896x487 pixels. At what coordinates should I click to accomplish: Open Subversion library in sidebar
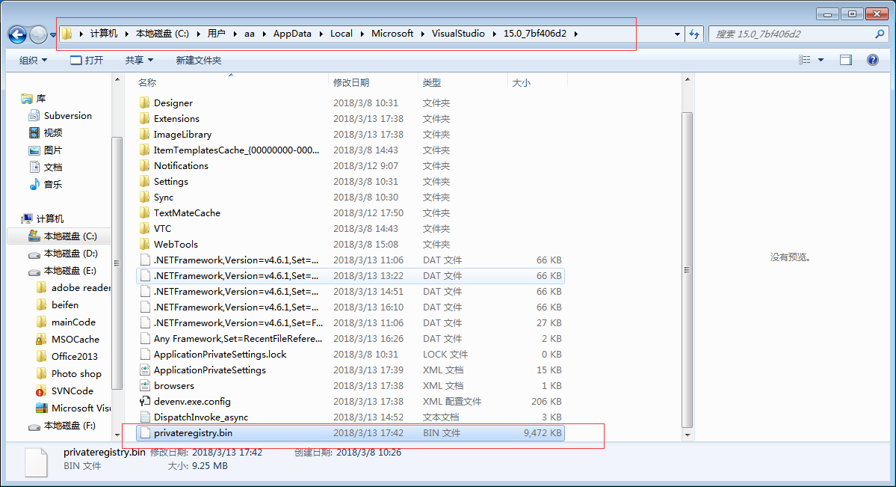67,116
